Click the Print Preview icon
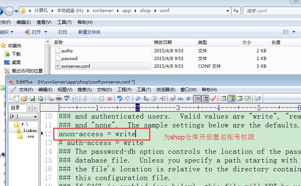The image size is (301, 186). tap(51, 98)
